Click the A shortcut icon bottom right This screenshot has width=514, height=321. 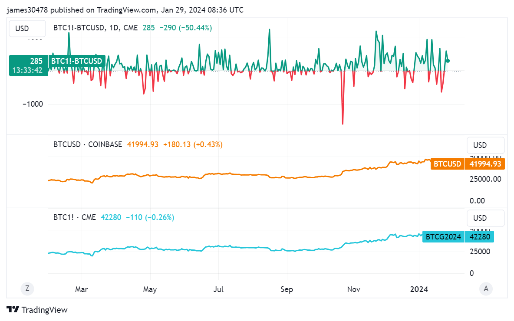(x=486, y=288)
